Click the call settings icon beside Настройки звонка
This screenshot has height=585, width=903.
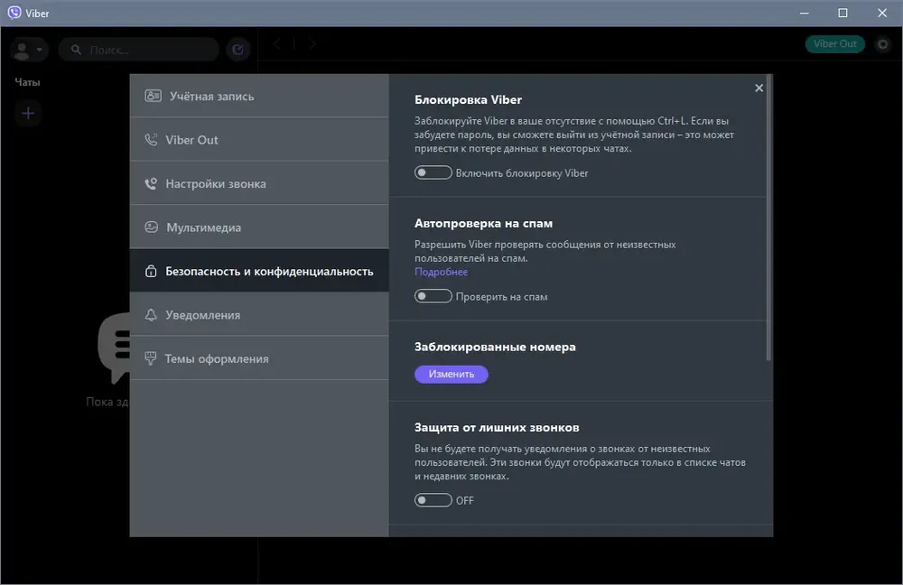click(151, 183)
